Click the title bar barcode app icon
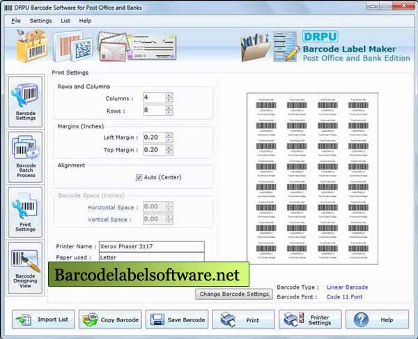This screenshot has height=339, width=418. click(8, 8)
